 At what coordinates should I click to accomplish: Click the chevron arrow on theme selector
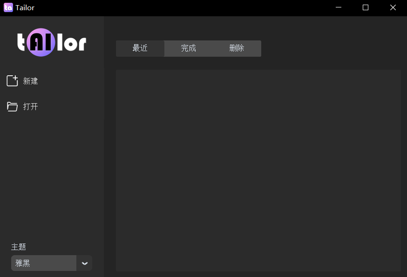[84, 263]
